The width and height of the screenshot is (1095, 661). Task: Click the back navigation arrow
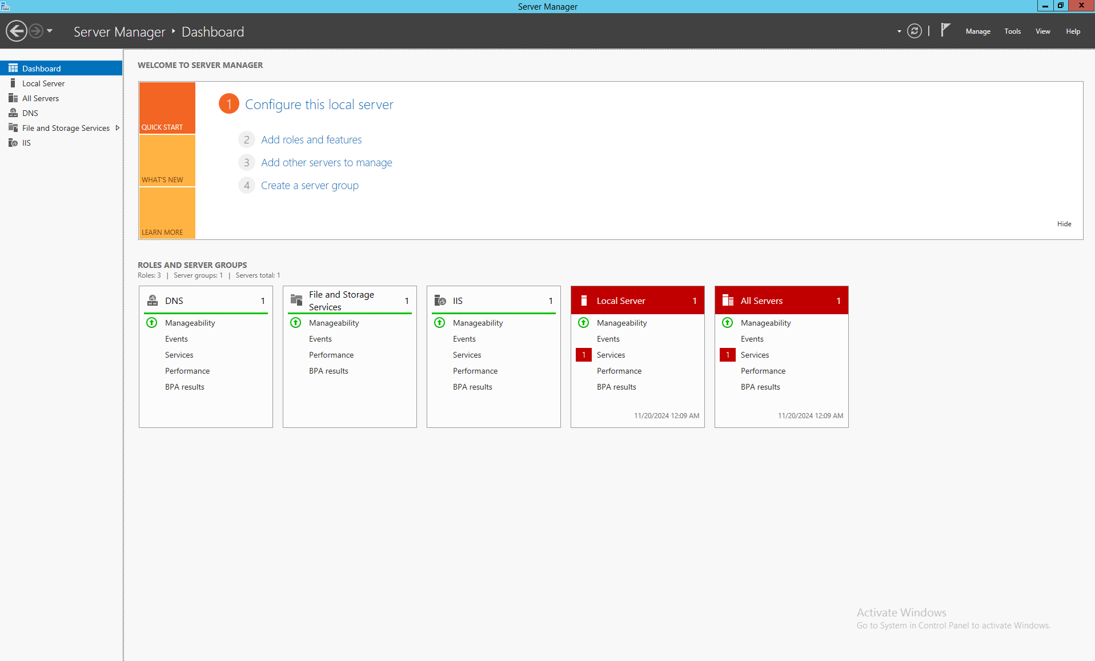[x=17, y=31]
